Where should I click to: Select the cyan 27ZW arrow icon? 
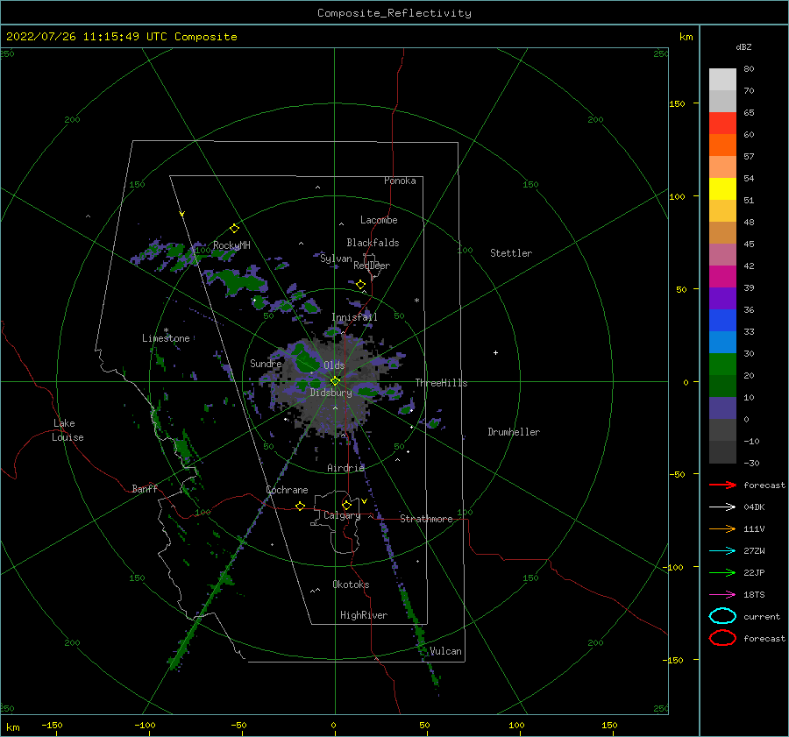point(722,551)
